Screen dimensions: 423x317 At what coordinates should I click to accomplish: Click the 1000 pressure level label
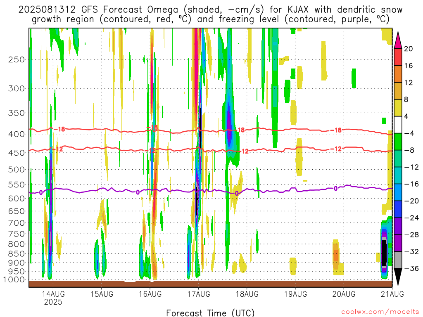14,279
